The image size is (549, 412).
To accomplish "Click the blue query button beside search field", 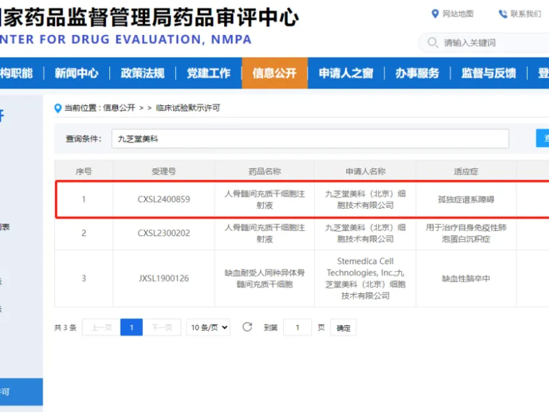I will (543, 138).
